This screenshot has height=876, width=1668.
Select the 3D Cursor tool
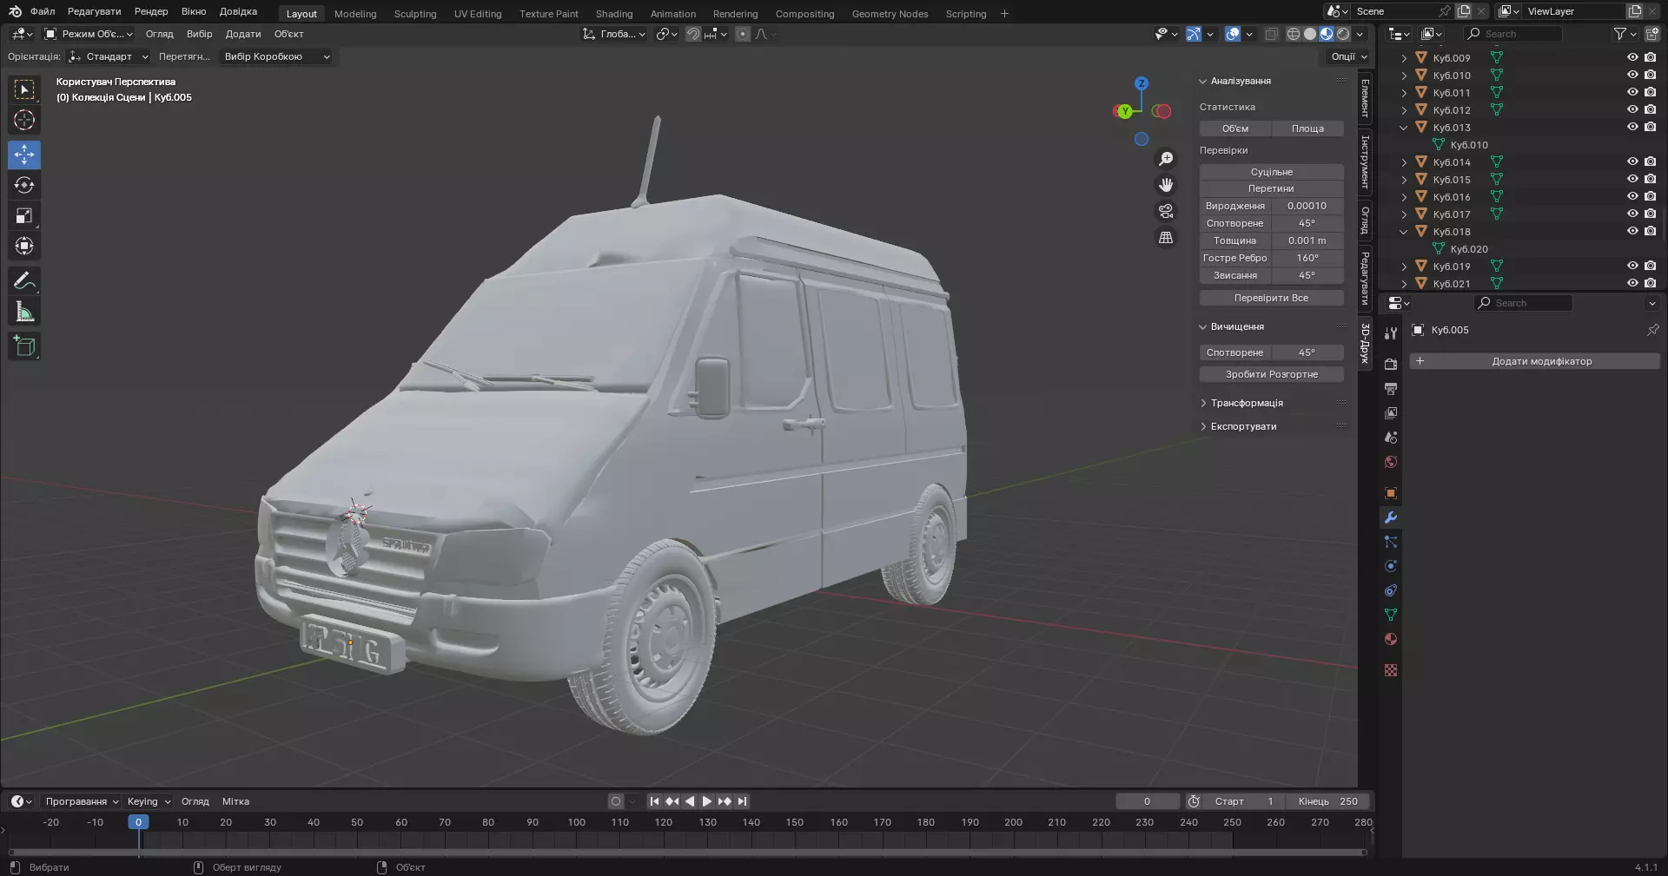(24, 121)
